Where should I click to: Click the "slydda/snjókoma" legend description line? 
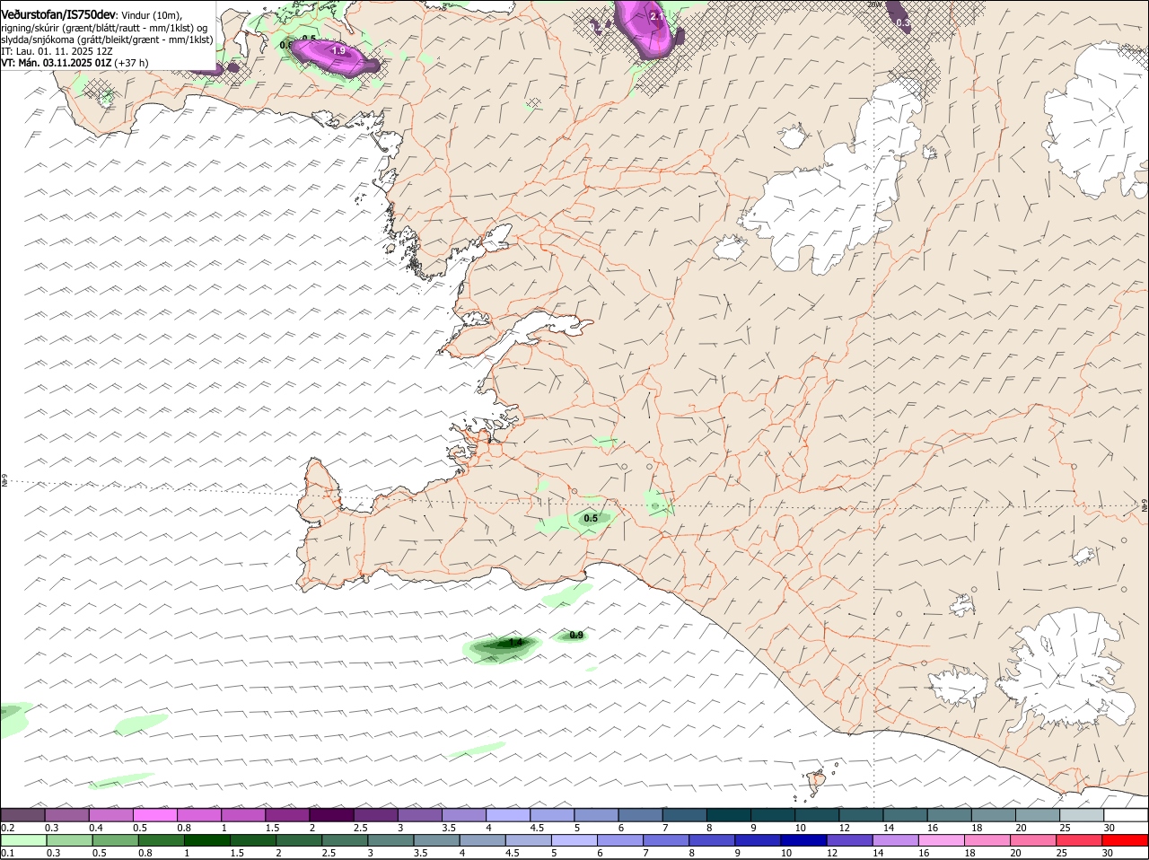pos(107,39)
